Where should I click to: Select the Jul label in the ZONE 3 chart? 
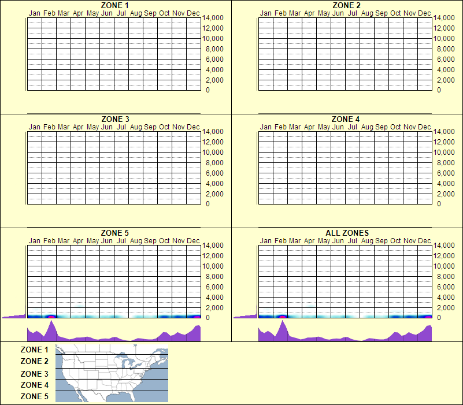coord(121,127)
